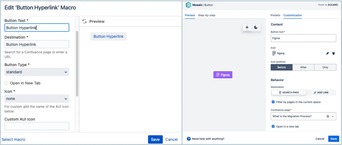Switch to the Preview tab in Mosaic
The width and height of the screenshot is (342, 145).
[x=190, y=15]
